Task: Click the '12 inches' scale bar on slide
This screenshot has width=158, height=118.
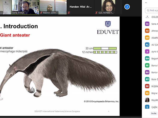Action: (x=105, y=52)
